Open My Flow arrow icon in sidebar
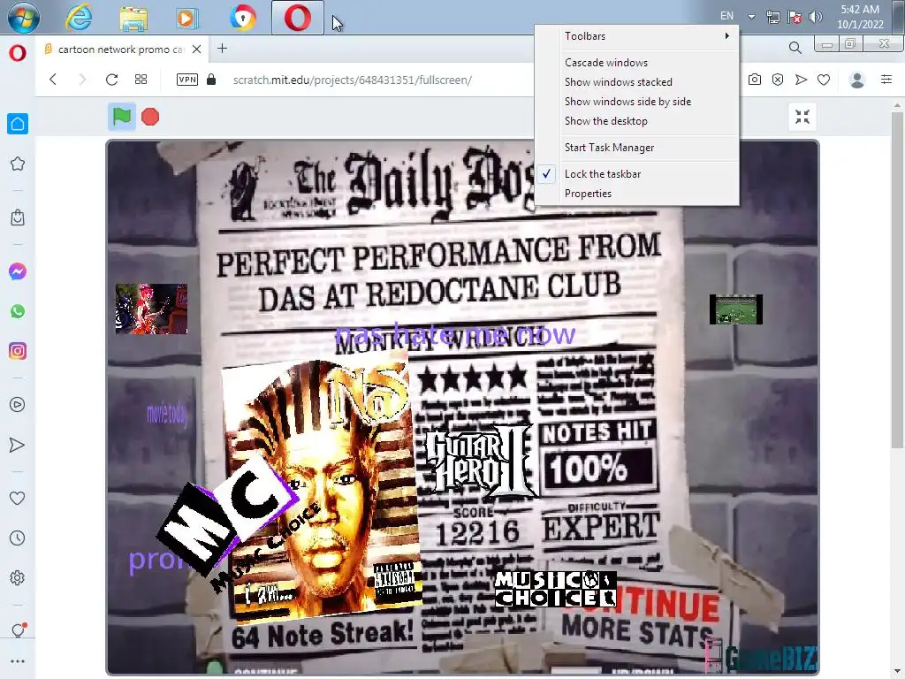This screenshot has width=905, height=679. [x=18, y=445]
